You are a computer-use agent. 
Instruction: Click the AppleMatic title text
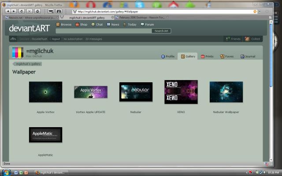[x=45, y=155]
